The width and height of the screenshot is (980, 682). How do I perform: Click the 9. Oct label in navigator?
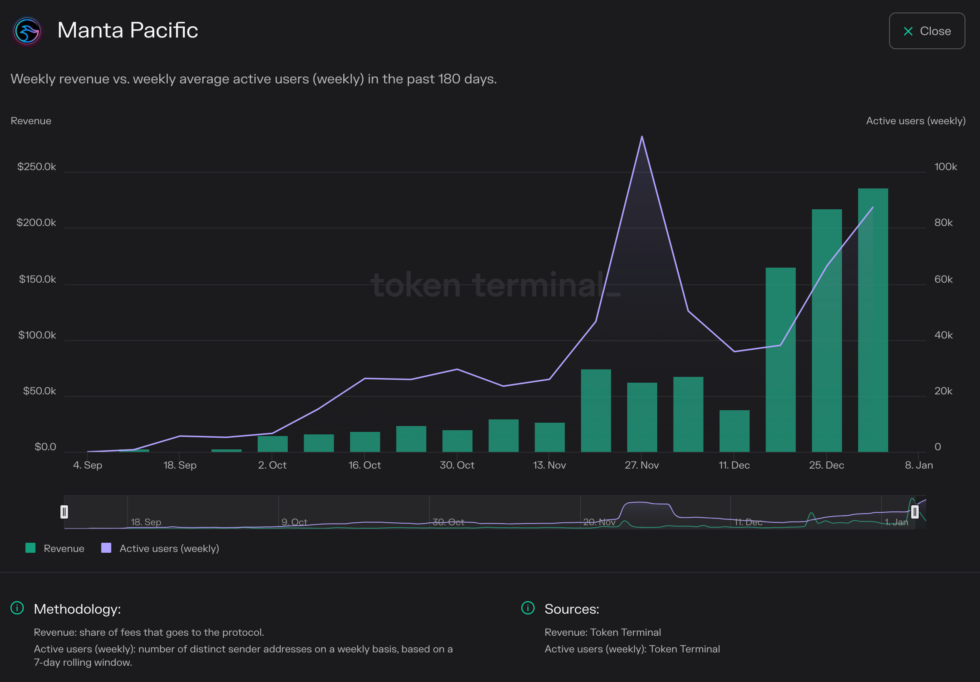click(294, 522)
